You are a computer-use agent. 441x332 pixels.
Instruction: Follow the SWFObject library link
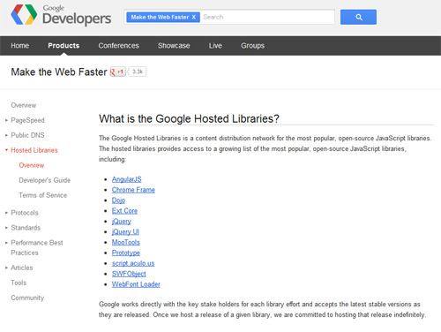pos(129,274)
